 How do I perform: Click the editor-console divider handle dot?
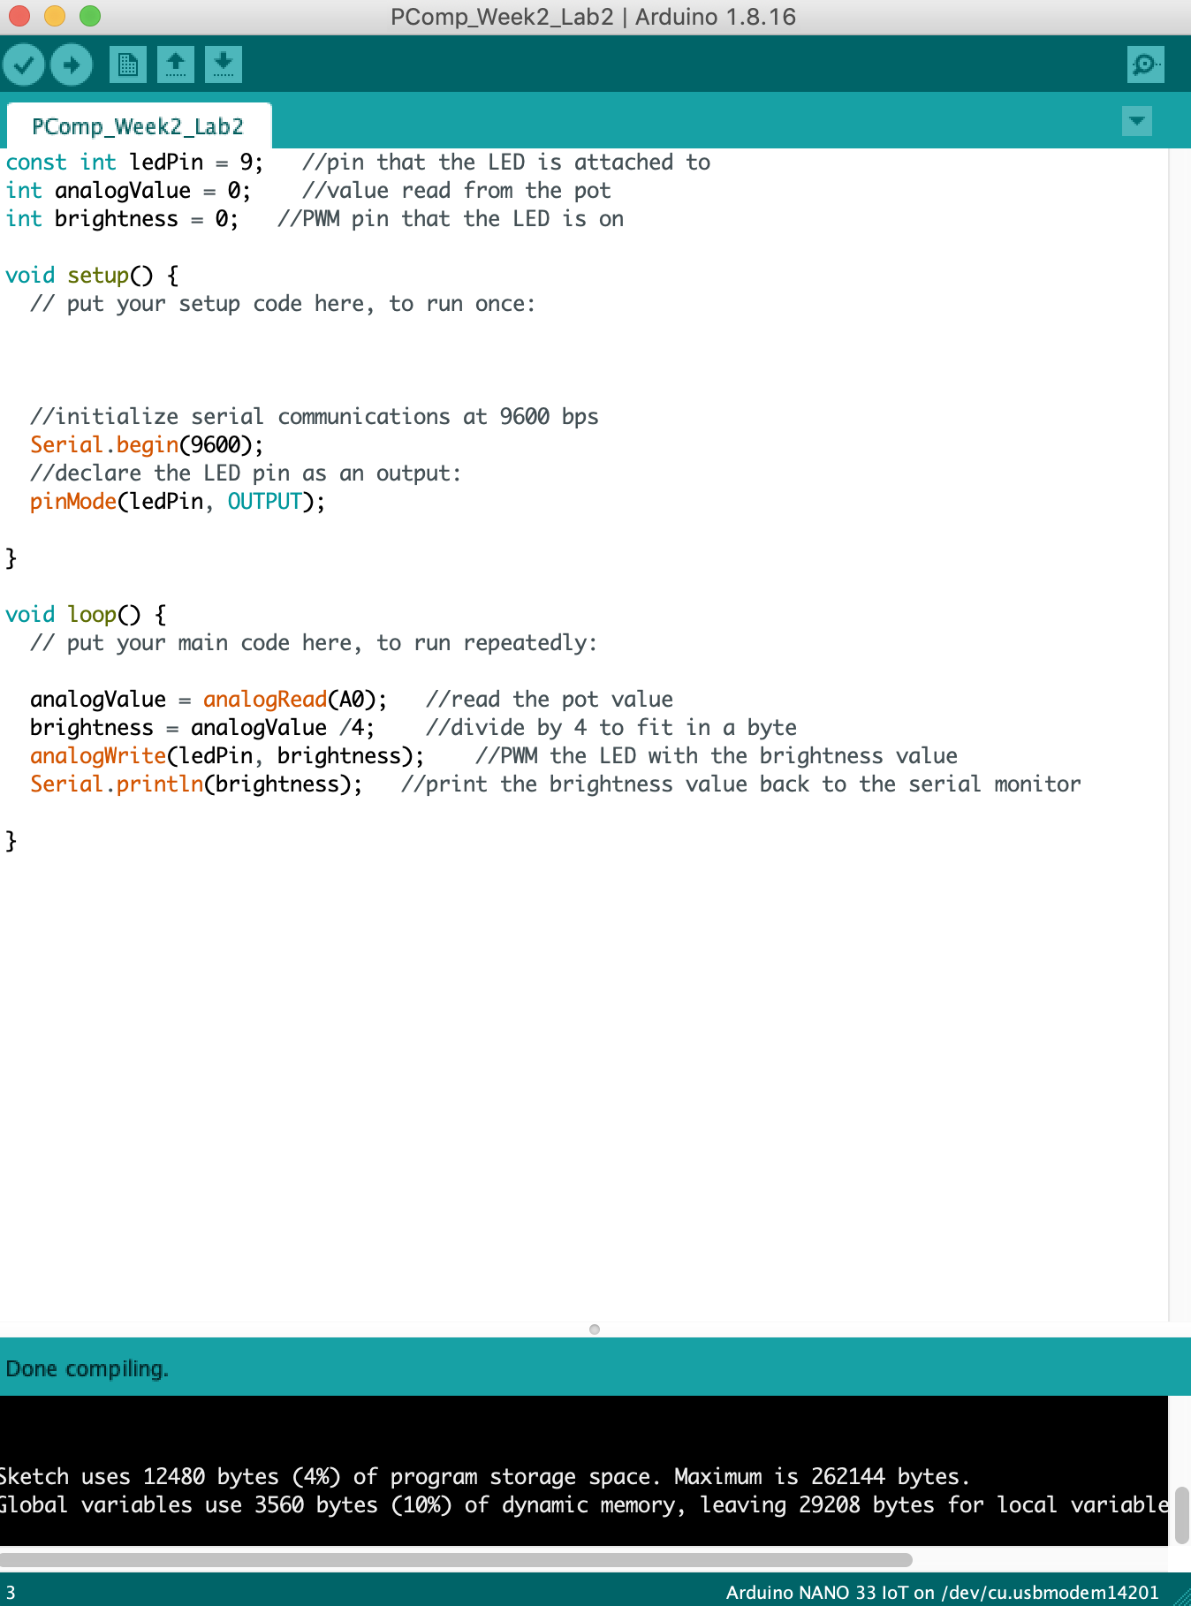pos(595,1329)
